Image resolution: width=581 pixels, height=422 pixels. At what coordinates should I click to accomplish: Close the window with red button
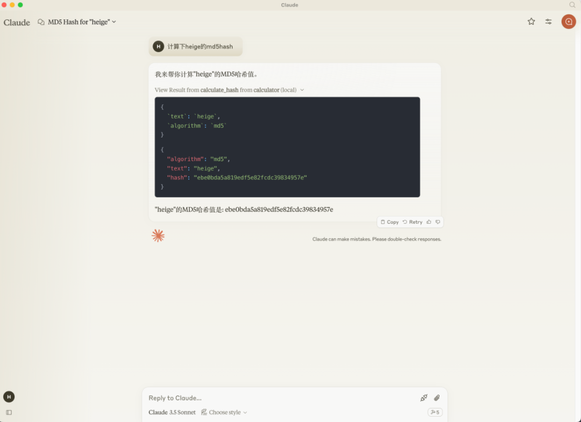(4, 5)
